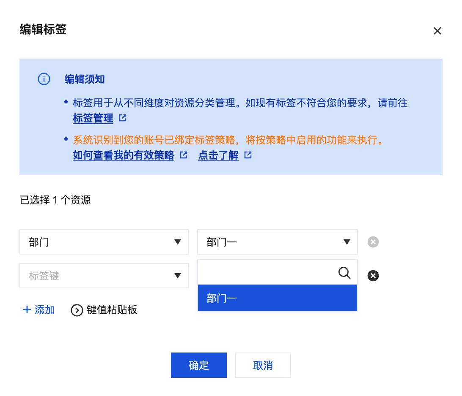Delete the second tag row via black X
Screen dimensions: 462x396
[373, 276]
